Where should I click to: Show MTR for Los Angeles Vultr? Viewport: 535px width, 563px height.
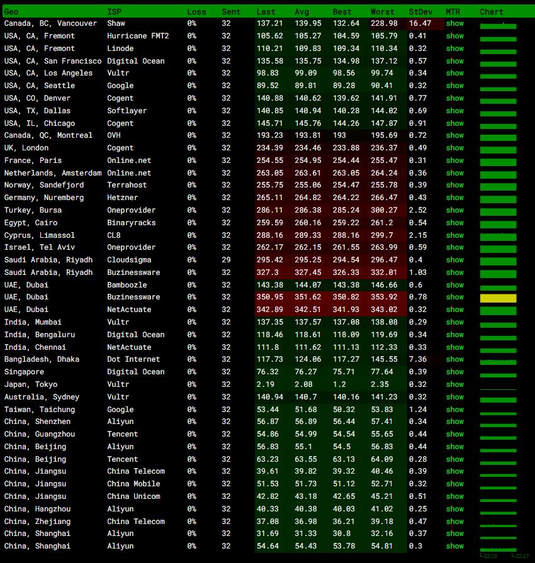click(x=454, y=73)
